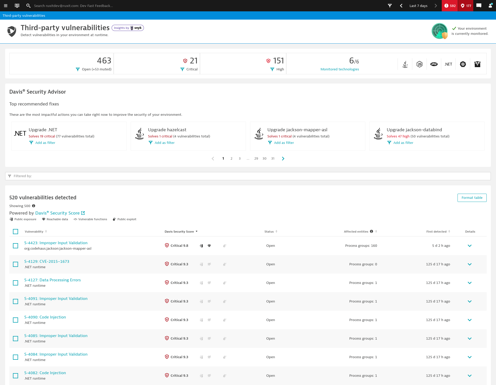Click reachable data icon for S-4423

(x=209, y=246)
